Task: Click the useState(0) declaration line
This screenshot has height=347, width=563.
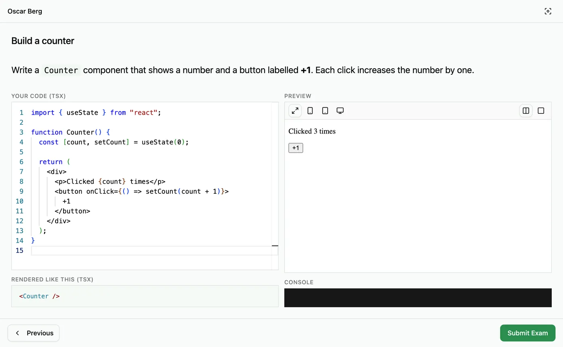Action: click(x=114, y=142)
